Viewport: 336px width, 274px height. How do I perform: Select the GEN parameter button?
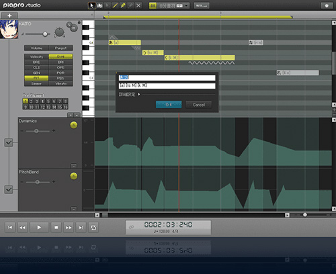tap(36, 73)
